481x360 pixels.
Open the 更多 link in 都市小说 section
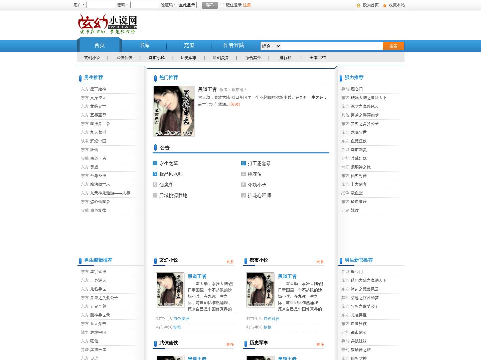(x=320, y=262)
